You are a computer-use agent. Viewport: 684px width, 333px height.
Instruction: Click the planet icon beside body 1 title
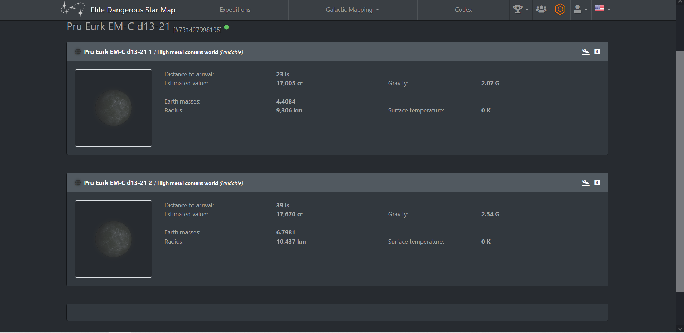pyautogui.click(x=78, y=52)
